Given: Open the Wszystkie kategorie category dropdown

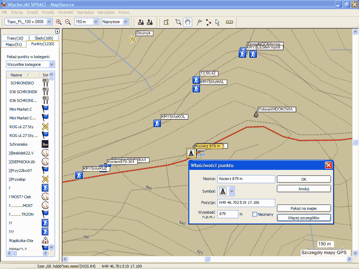Looking at the screenshot, I should [52, 64].
